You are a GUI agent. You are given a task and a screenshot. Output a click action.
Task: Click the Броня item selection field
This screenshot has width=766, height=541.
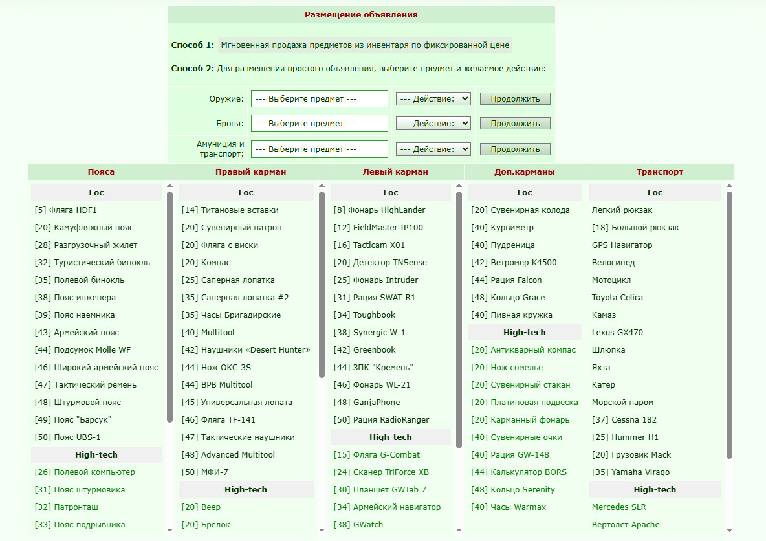(x=320, y=123)
